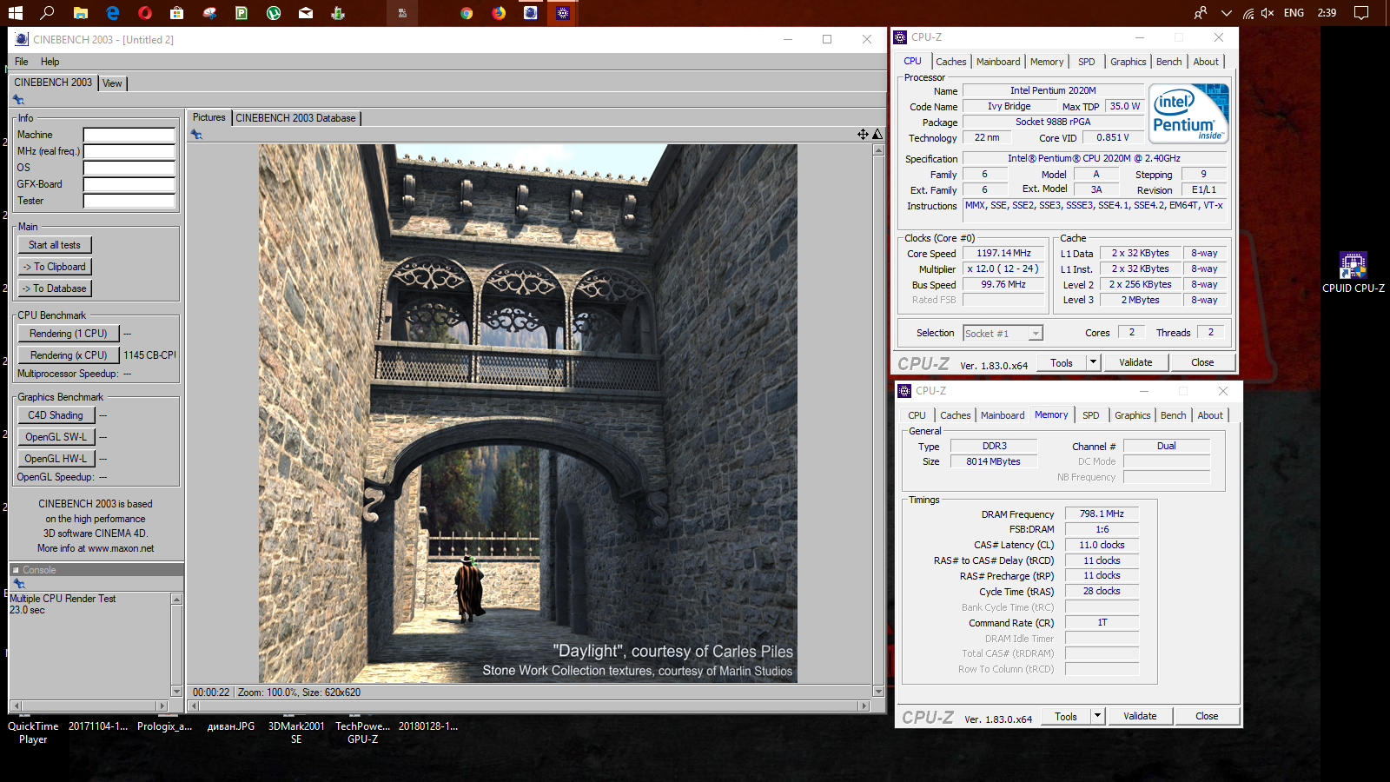Open the CINEBENCH 2003 Database tab
1390x782 pixels.
tap(295, 118)
